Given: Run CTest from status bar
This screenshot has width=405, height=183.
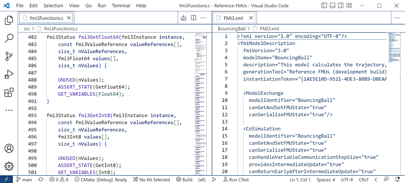Looking at the screenshot, I should pyautogui.click(x=236, y=180).
